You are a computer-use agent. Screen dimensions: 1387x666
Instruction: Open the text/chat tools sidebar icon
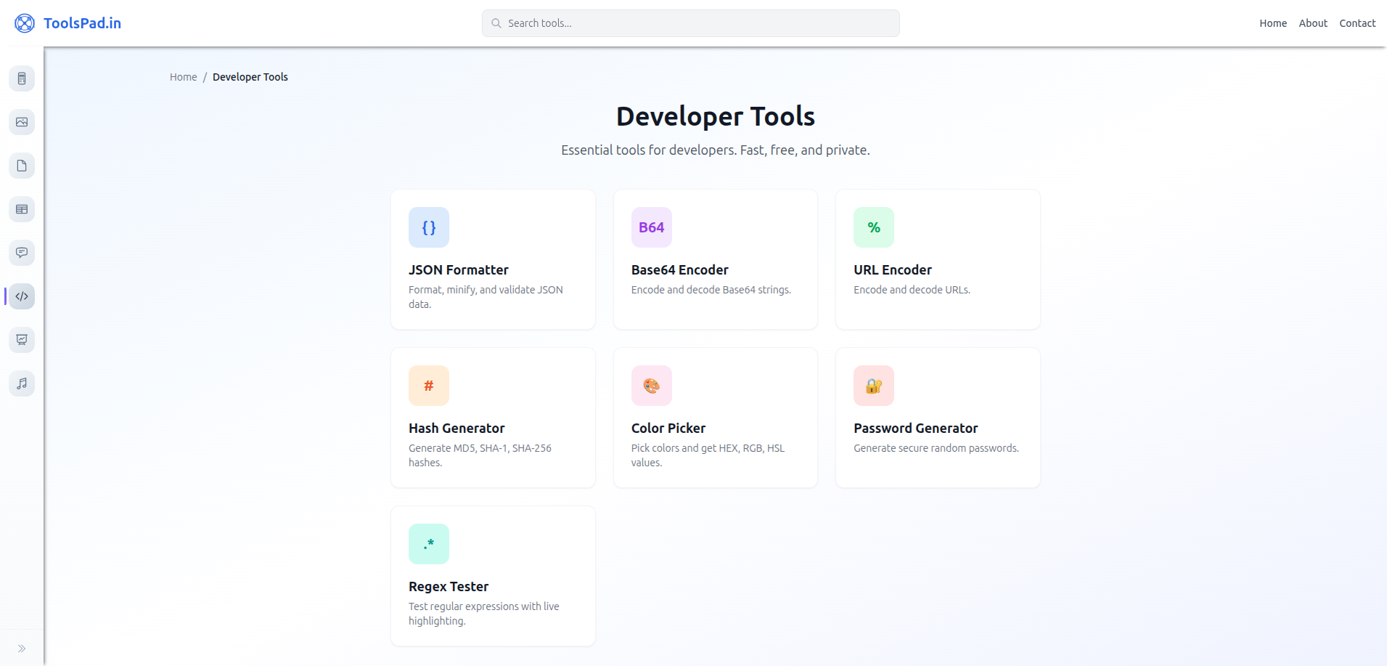point(22,253)
